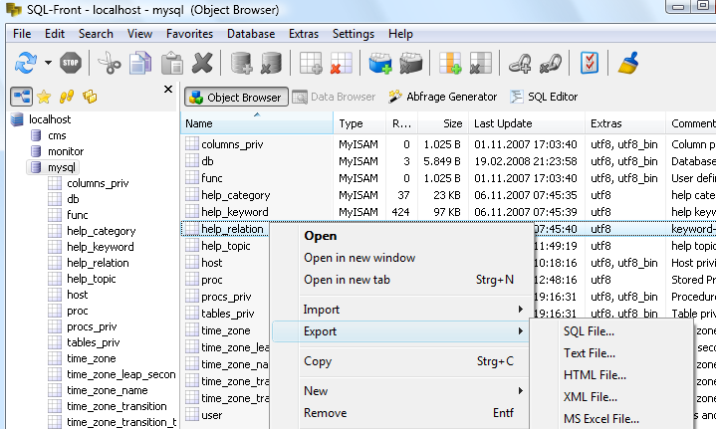Viewport: 716px width, 429px height.
Task: Click the Delete Field column icon
Action: coord(481,63)
